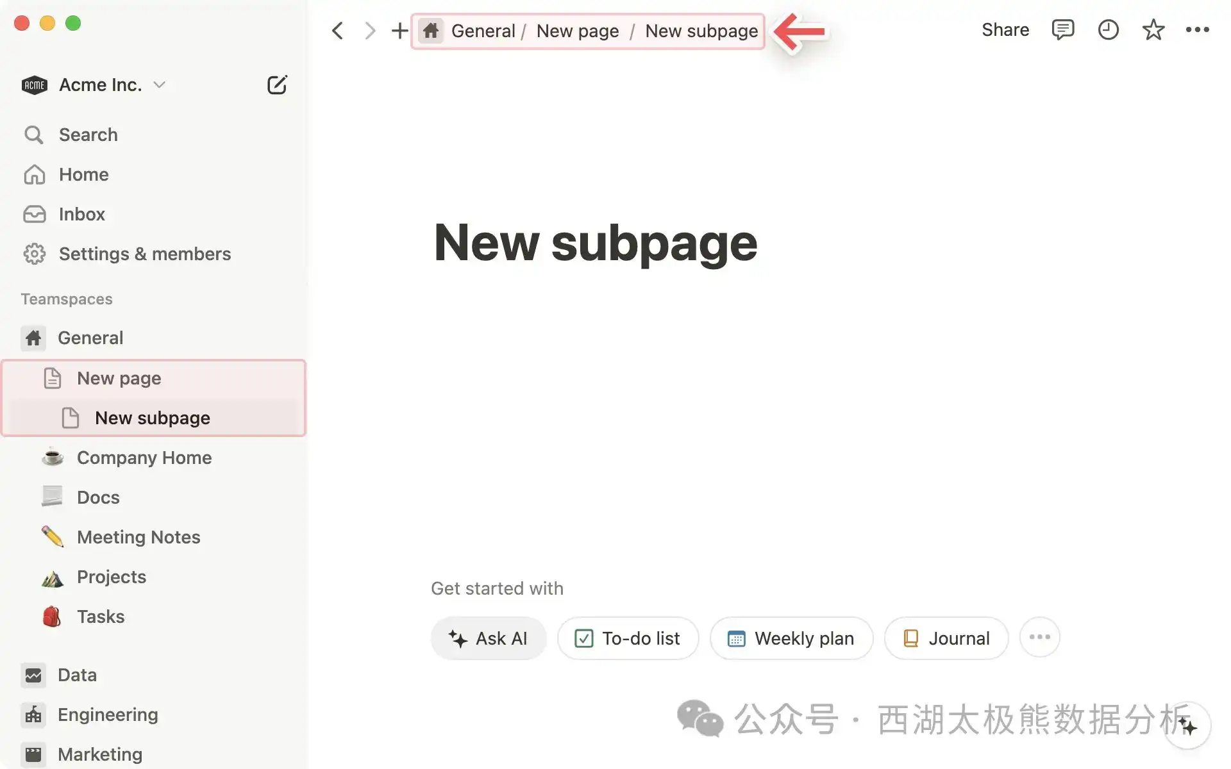
Task: Star this page as favorite
Action: 1153,29
